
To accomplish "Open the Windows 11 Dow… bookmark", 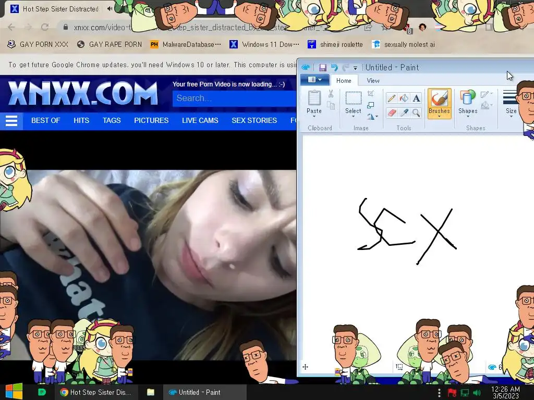I will (x=264, y=44).
